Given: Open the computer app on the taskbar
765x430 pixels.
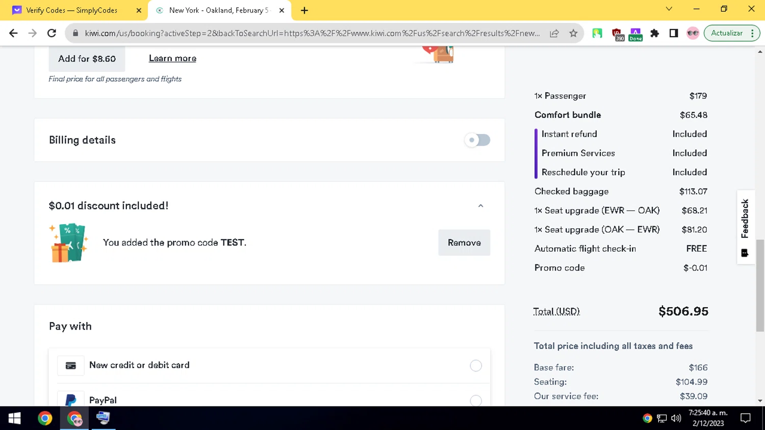Looking at the screenshot, I should pos(103,418).
